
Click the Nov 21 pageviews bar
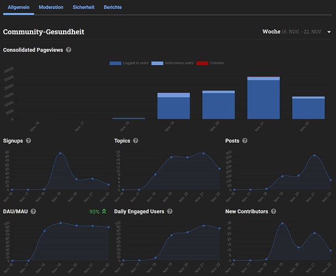(263, 98)
